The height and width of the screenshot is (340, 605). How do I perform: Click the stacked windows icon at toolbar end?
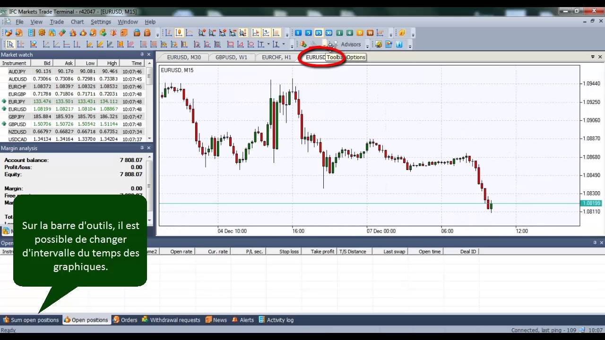(x=402, y=33)
